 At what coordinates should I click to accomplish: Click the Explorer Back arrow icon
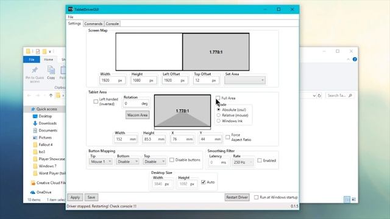click(29, 96)
